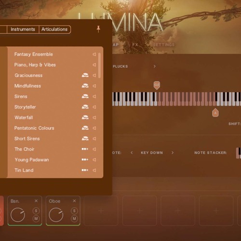Click the preset list scrollbar thumb

coord(99,66)
